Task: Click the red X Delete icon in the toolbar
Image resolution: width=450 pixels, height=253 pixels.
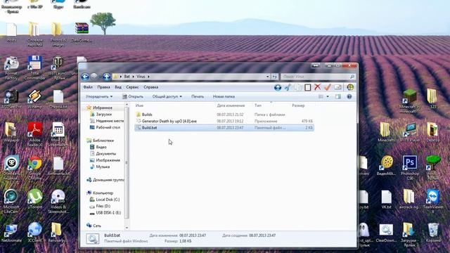Action: point(317,87)
